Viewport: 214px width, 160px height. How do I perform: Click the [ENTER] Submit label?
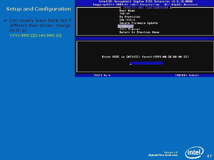(187, 75)
